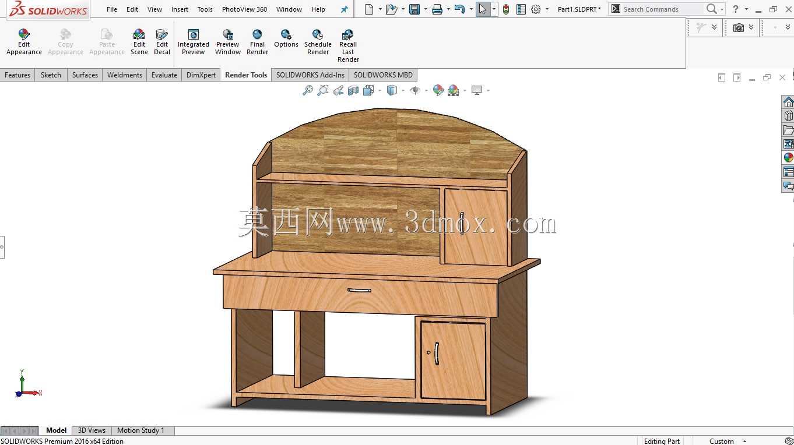Click the Custom unit system status text

coord(722,441)
